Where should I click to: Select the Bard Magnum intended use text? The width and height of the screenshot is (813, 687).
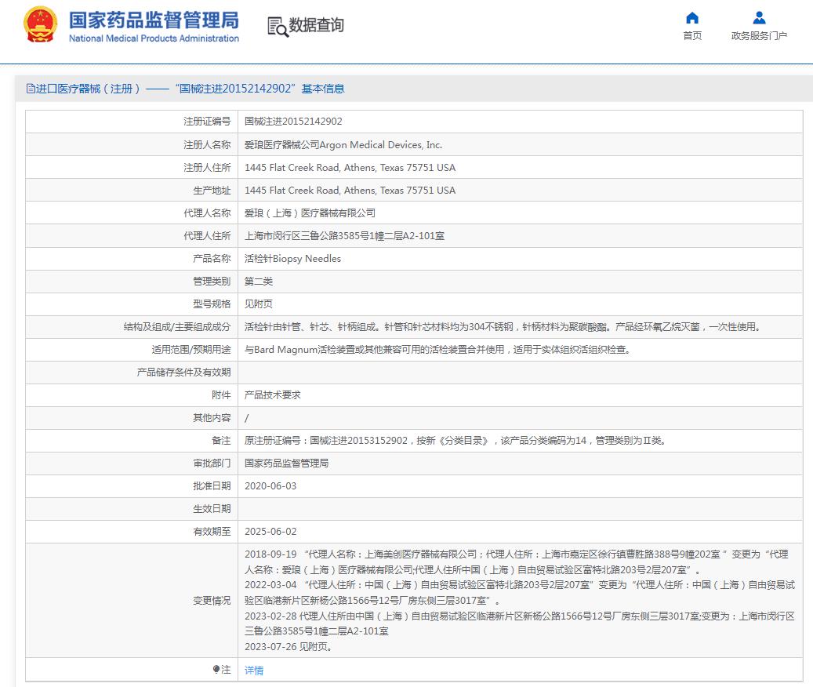point(439,350)
